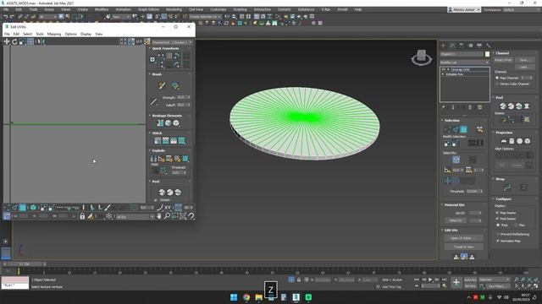The height and width of the screenshot is (304, 542).
Task: Select the Thick seams radio button
Action: (x=498, y=225)
